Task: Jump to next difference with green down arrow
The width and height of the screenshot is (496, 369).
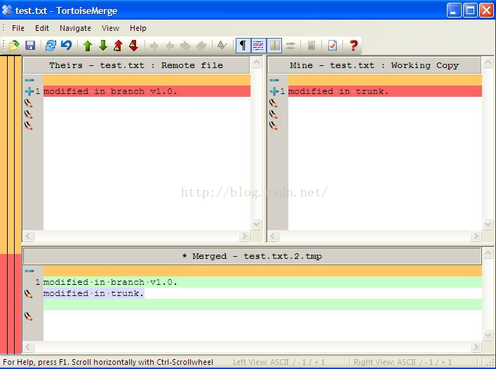Action: point(103,46)
